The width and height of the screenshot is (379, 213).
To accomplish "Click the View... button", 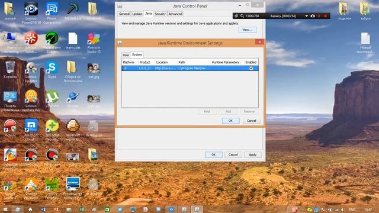I will point(248,30).
